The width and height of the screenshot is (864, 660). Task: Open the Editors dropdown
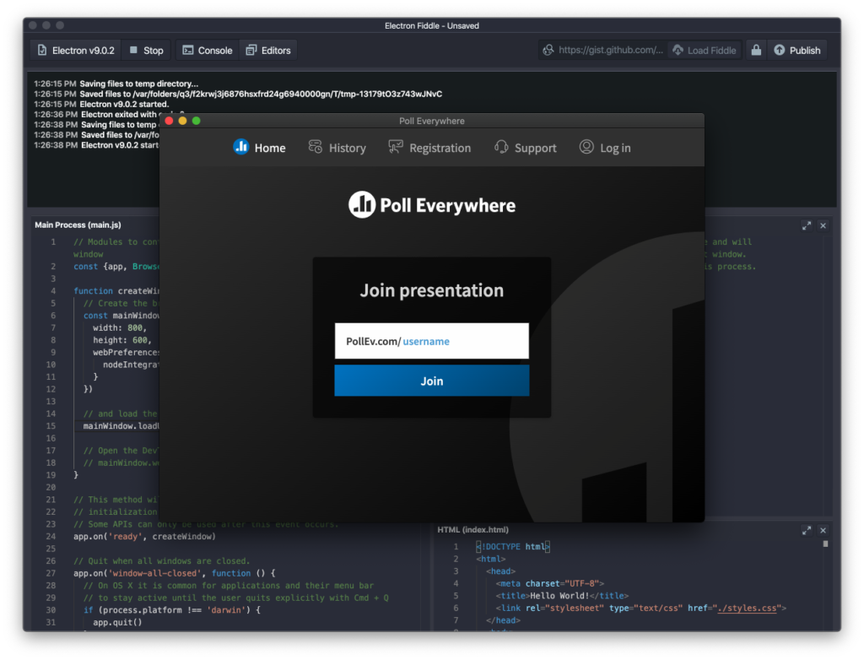click(x=267, y=50)
